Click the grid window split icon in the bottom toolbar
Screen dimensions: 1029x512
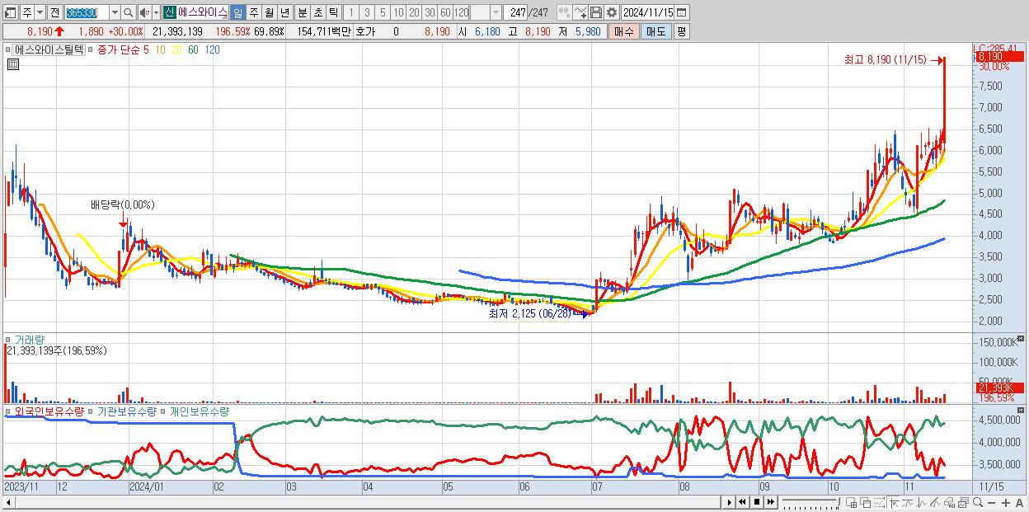point(851,502)
